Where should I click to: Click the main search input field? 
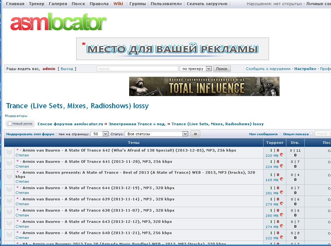pyautogui.click(x=137, y=69)
